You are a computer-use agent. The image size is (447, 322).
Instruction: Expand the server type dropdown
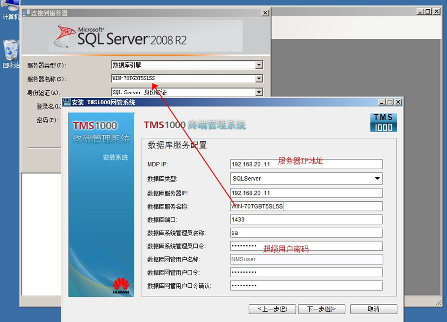[259, 65]
